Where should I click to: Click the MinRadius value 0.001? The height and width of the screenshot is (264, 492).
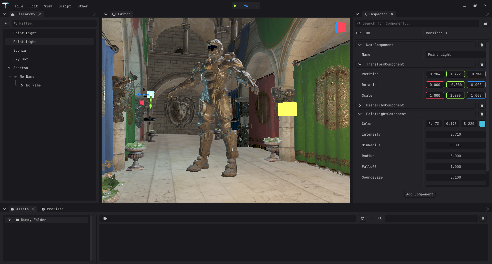click(456, 145)
